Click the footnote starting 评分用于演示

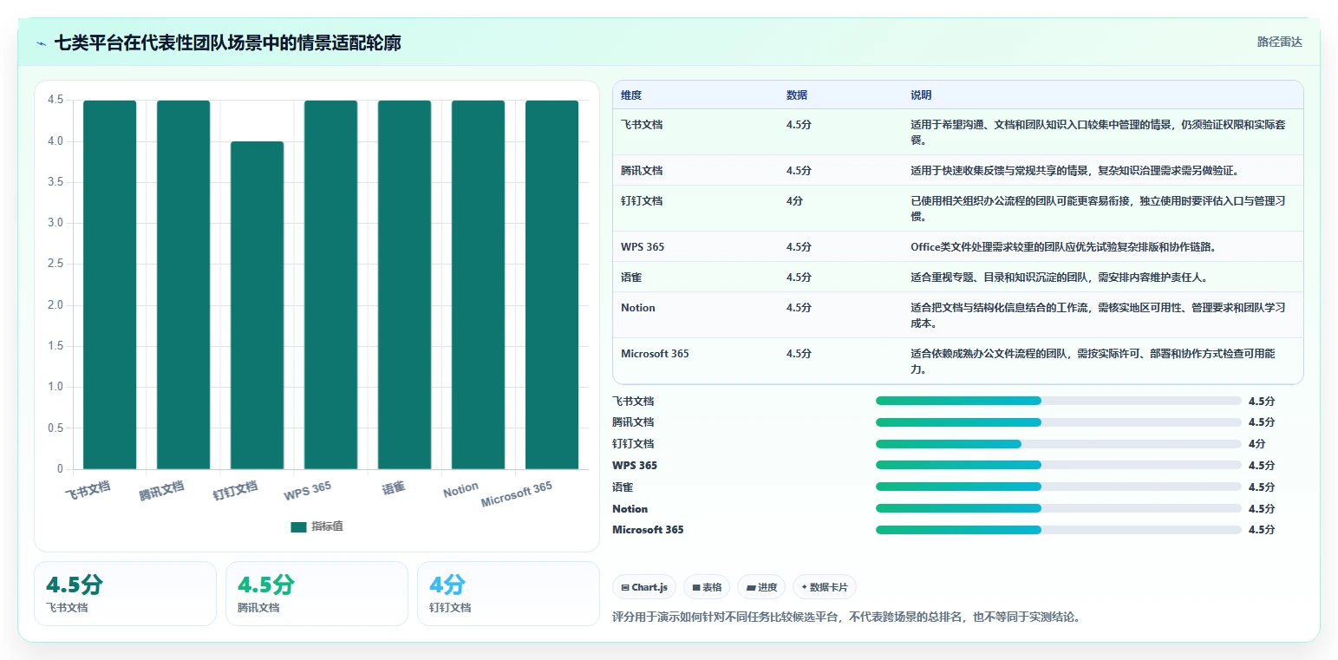[846, 618]
